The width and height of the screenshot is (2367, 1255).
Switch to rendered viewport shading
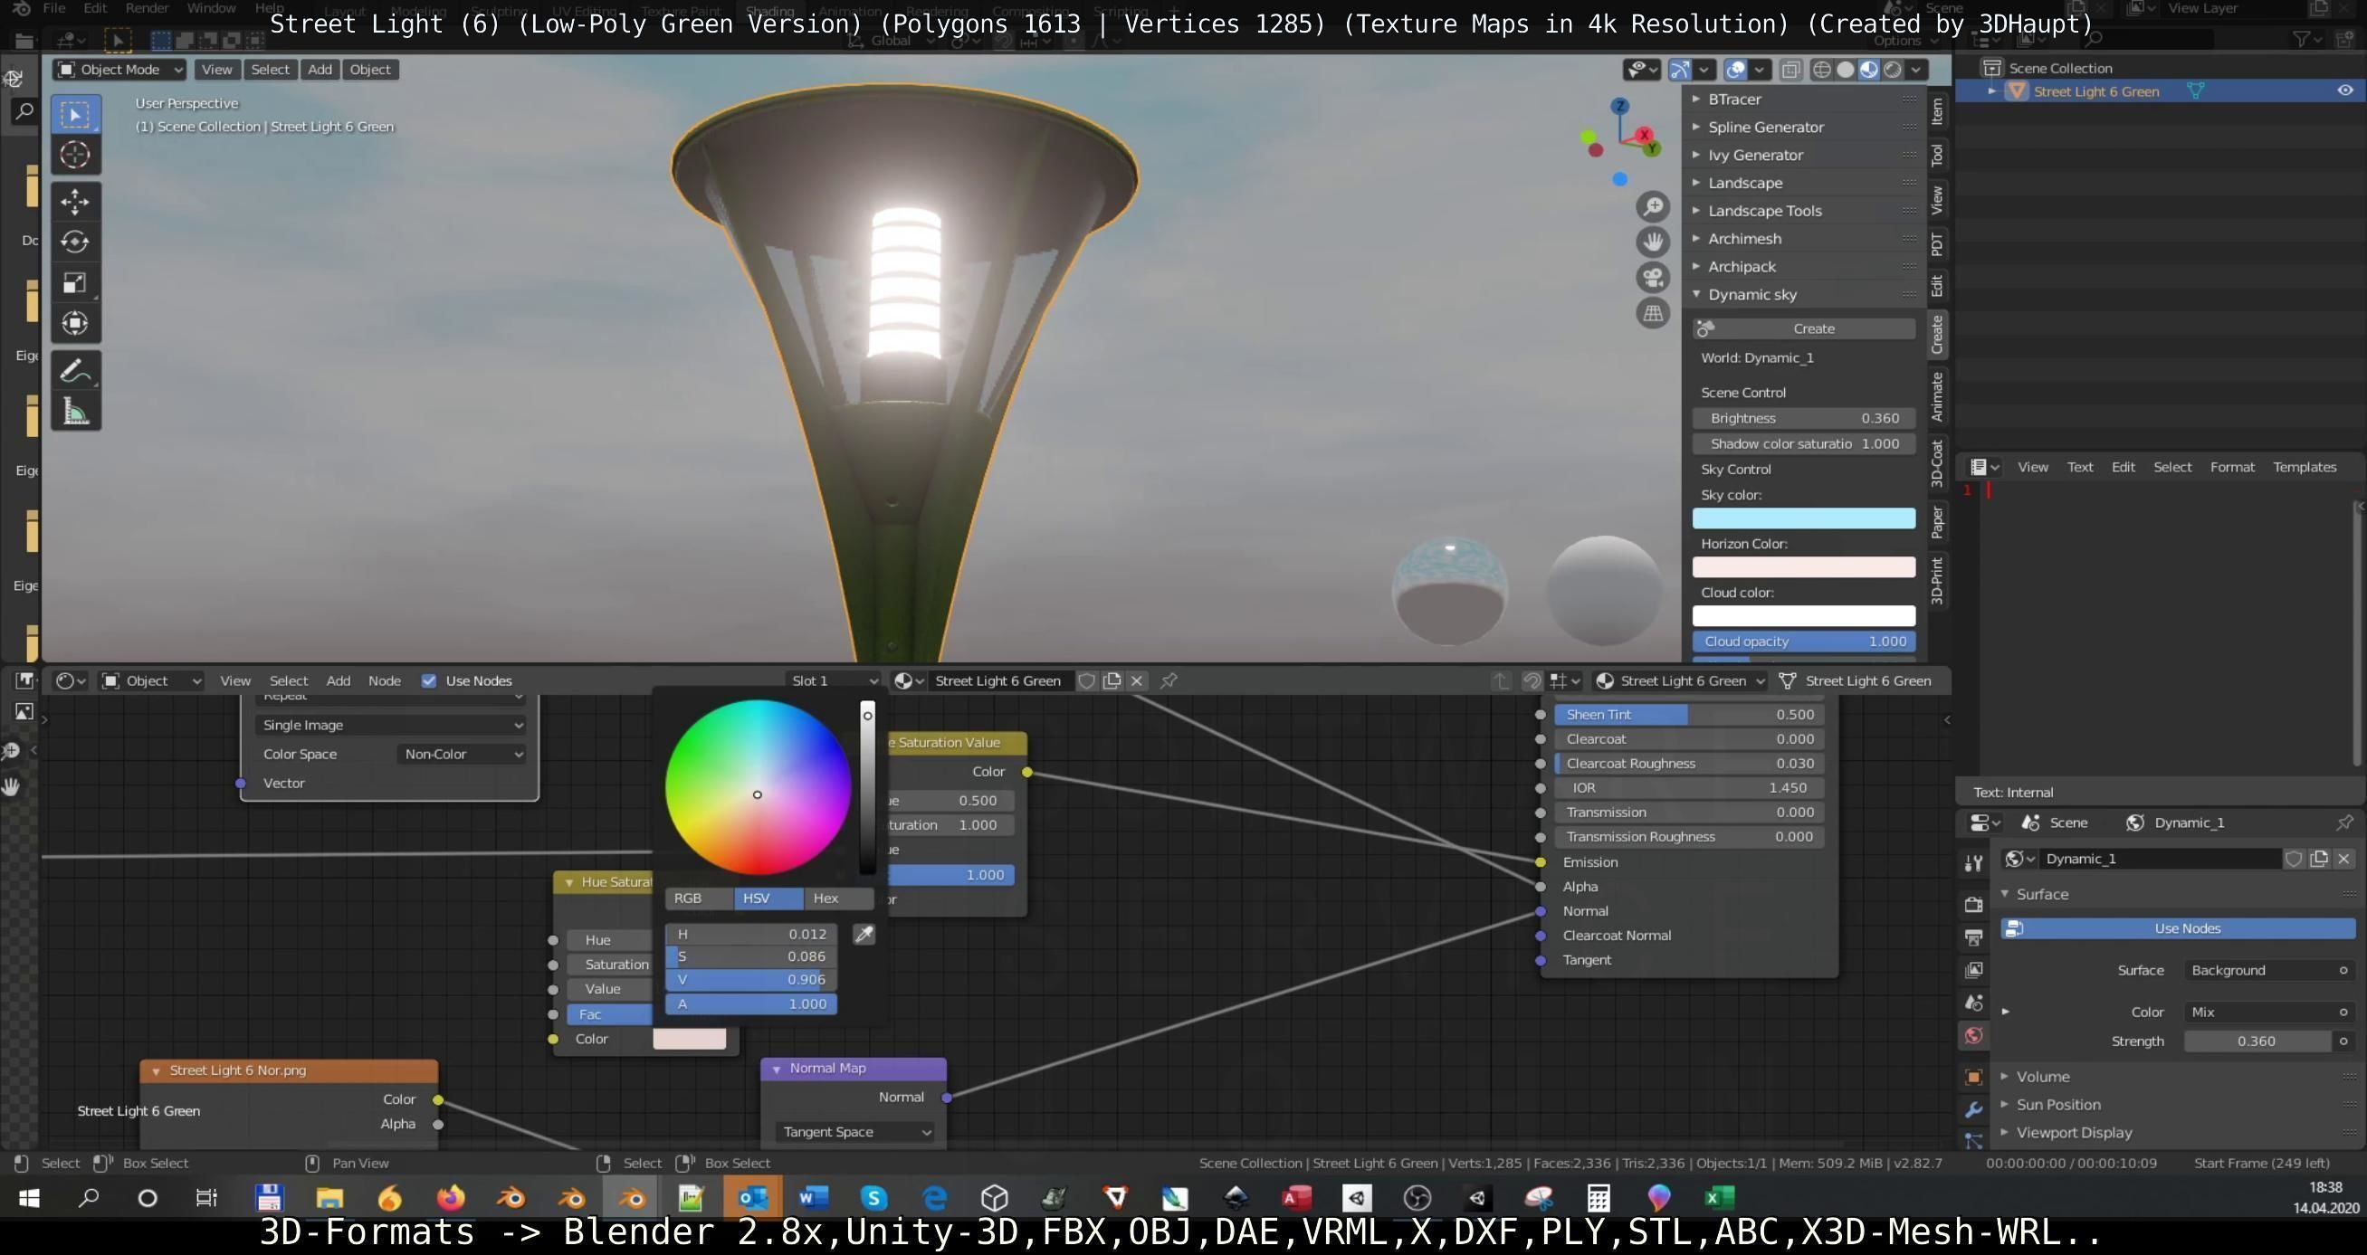click(1893, 70)
